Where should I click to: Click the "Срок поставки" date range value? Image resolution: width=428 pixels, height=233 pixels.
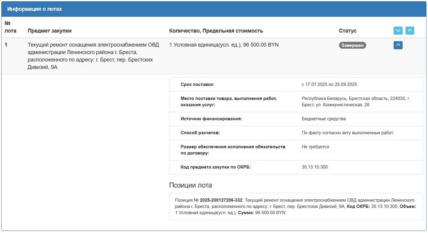[x=329, y=85]
